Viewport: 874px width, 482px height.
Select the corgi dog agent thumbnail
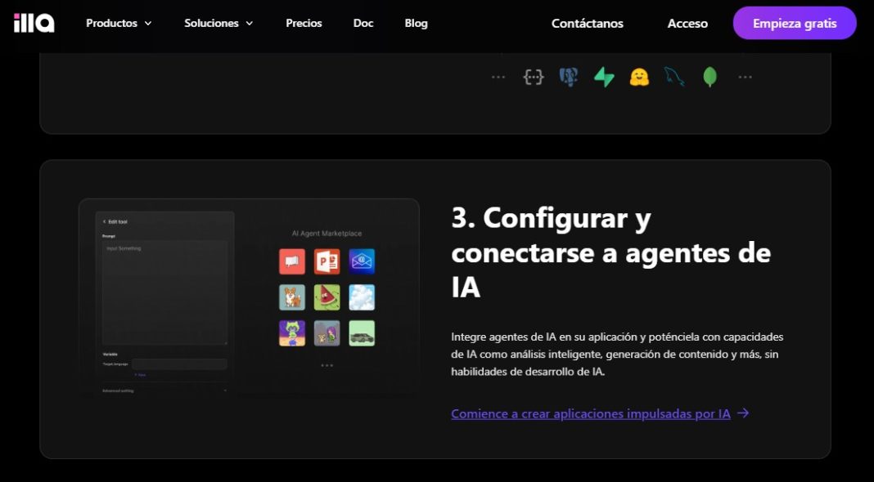coord(292,296)
